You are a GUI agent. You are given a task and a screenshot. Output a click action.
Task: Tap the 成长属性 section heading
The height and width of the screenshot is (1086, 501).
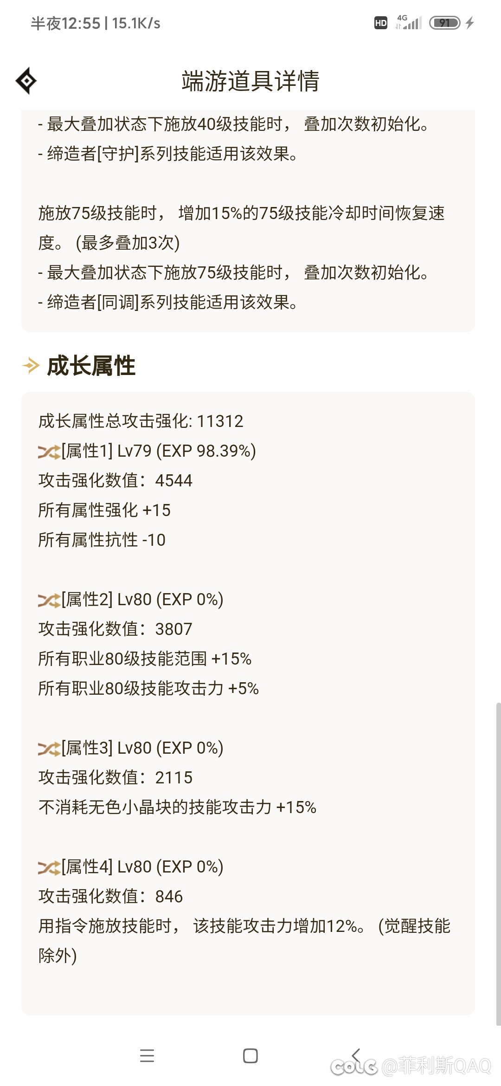91,366
